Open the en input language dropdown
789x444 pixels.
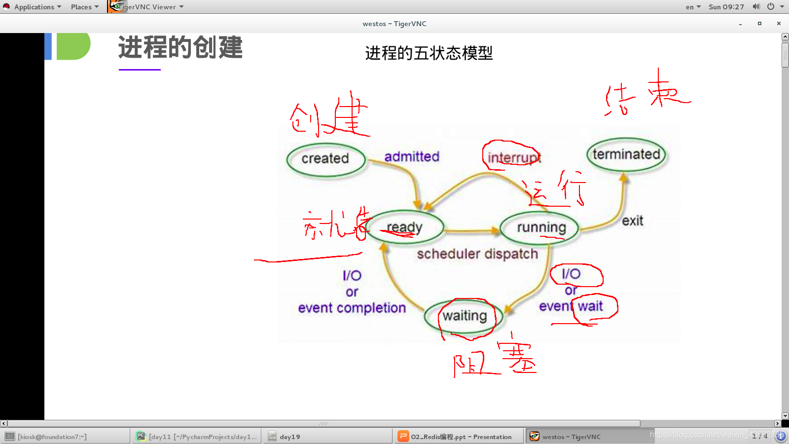pyautogui.click(x=693, y=7)
